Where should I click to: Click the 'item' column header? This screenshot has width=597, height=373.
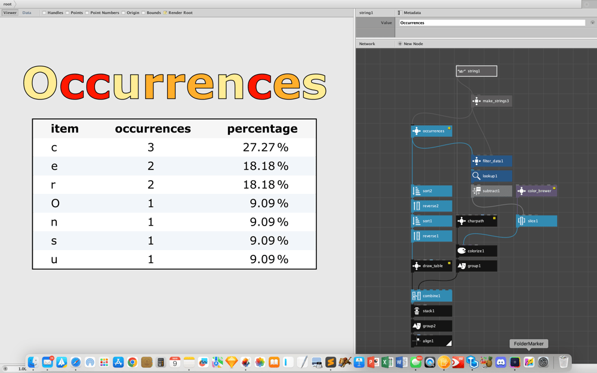64,129
